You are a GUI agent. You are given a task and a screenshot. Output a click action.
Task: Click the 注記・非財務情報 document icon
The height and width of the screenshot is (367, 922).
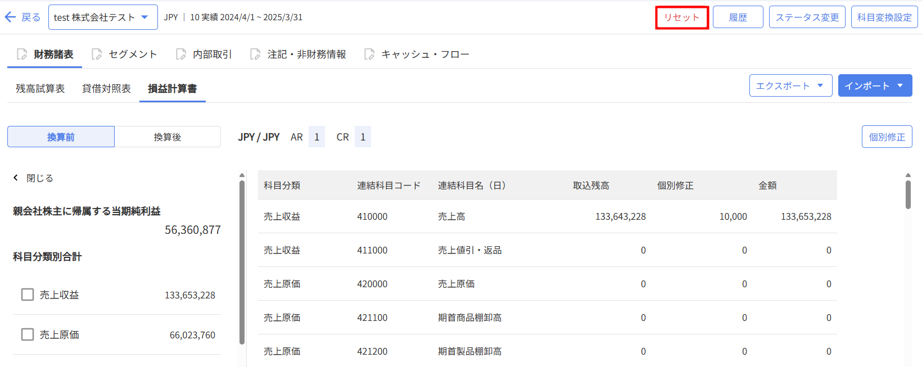pyautogui.click(x=255, y=54)
